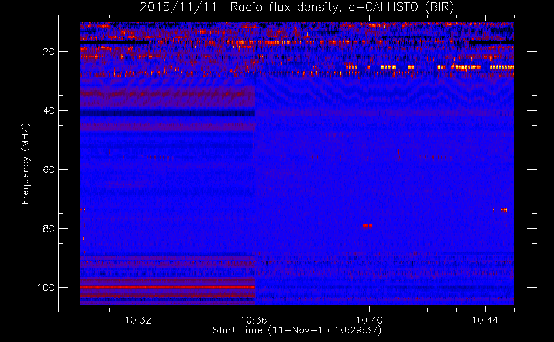Click the frequency tick label "60"
Viewport: 554px width, 342px height.
click(49, 170)
